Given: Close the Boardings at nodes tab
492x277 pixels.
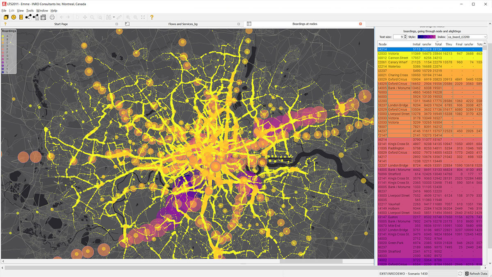Looking at the screenshot, I should coord(360,24).
